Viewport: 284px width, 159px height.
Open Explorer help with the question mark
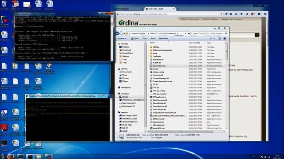225,38
